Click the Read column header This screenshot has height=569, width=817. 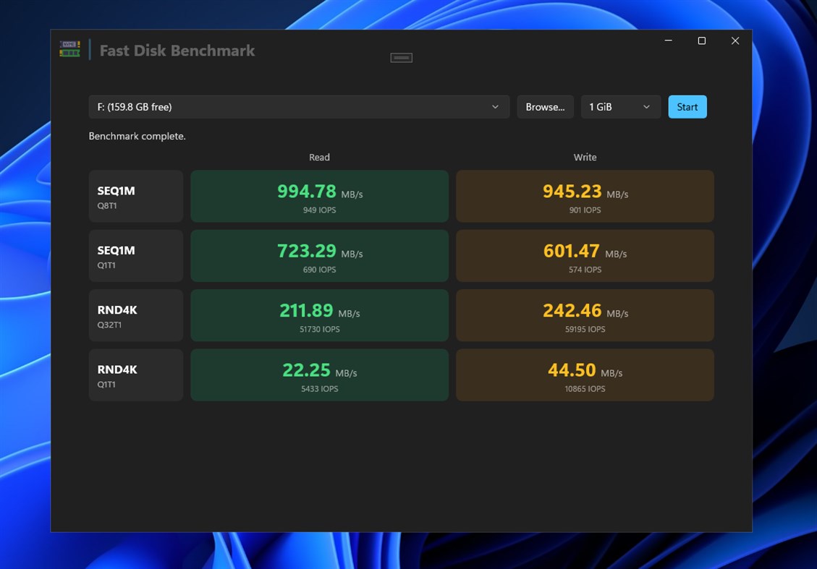(x=319, y=157)
